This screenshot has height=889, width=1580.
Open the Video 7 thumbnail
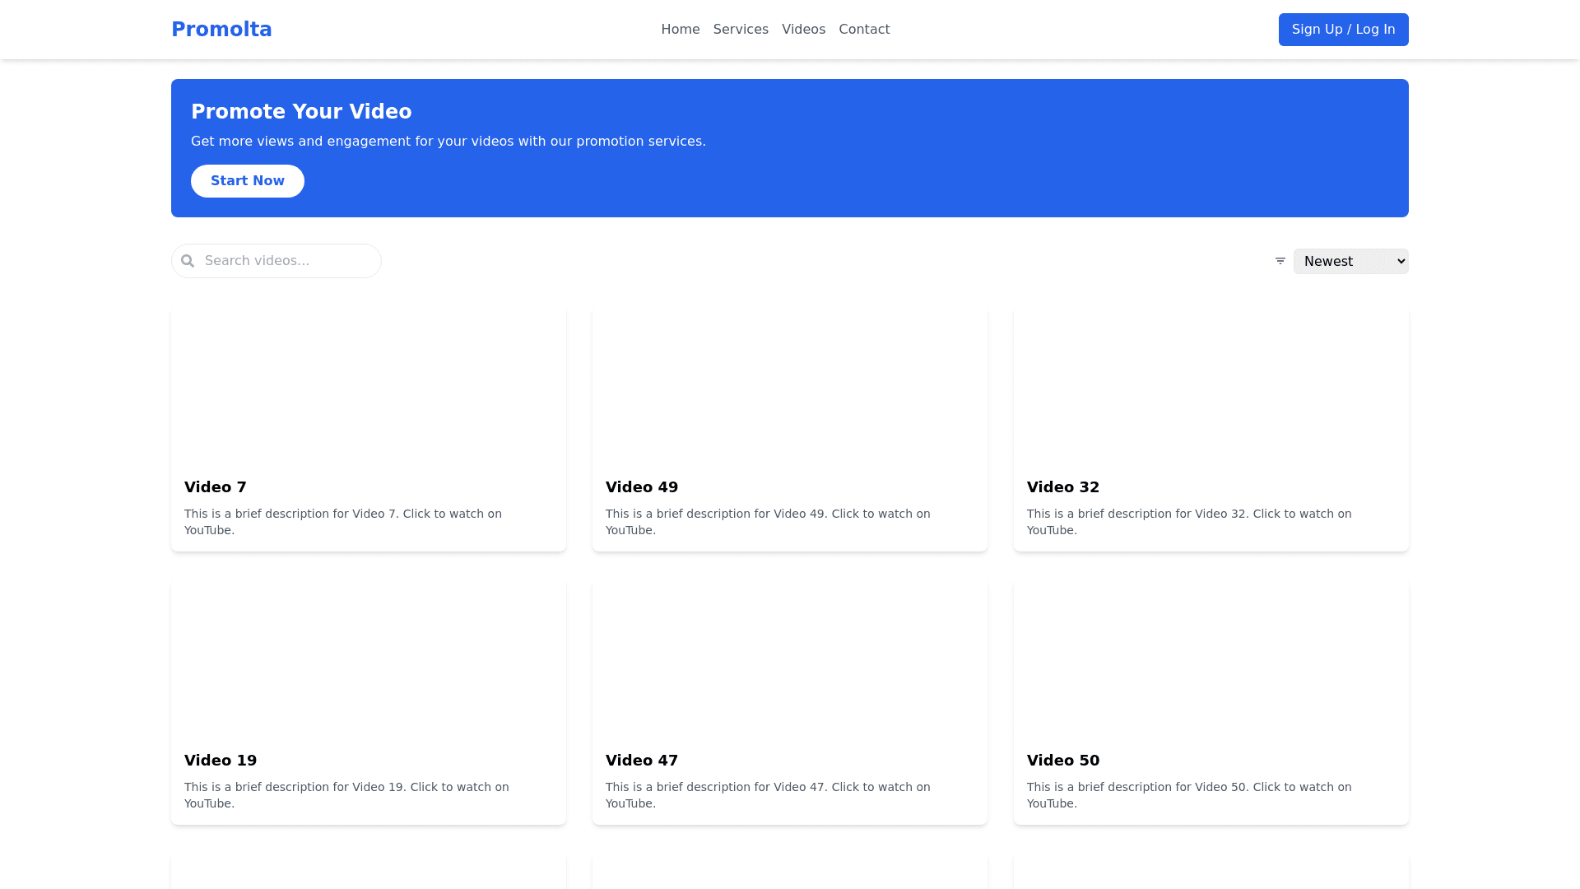[x=368, y=384]
